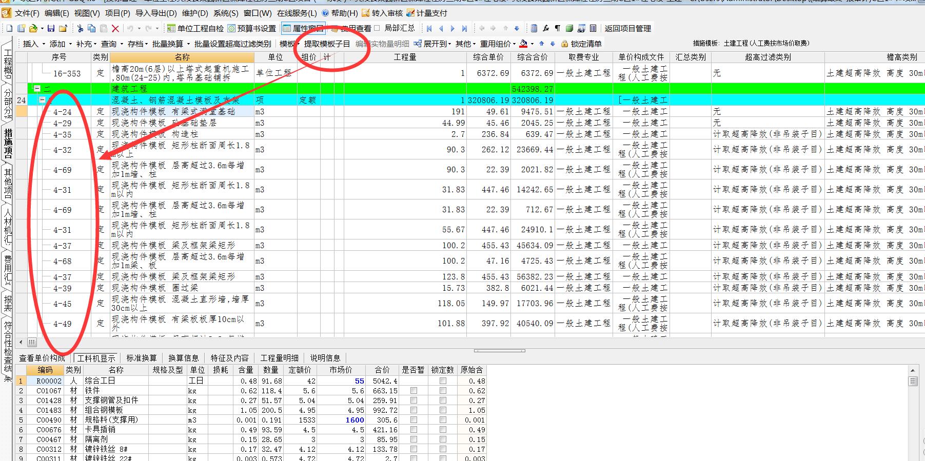
Task: Open the 查询 dropdown
Action: pos(112,44)
